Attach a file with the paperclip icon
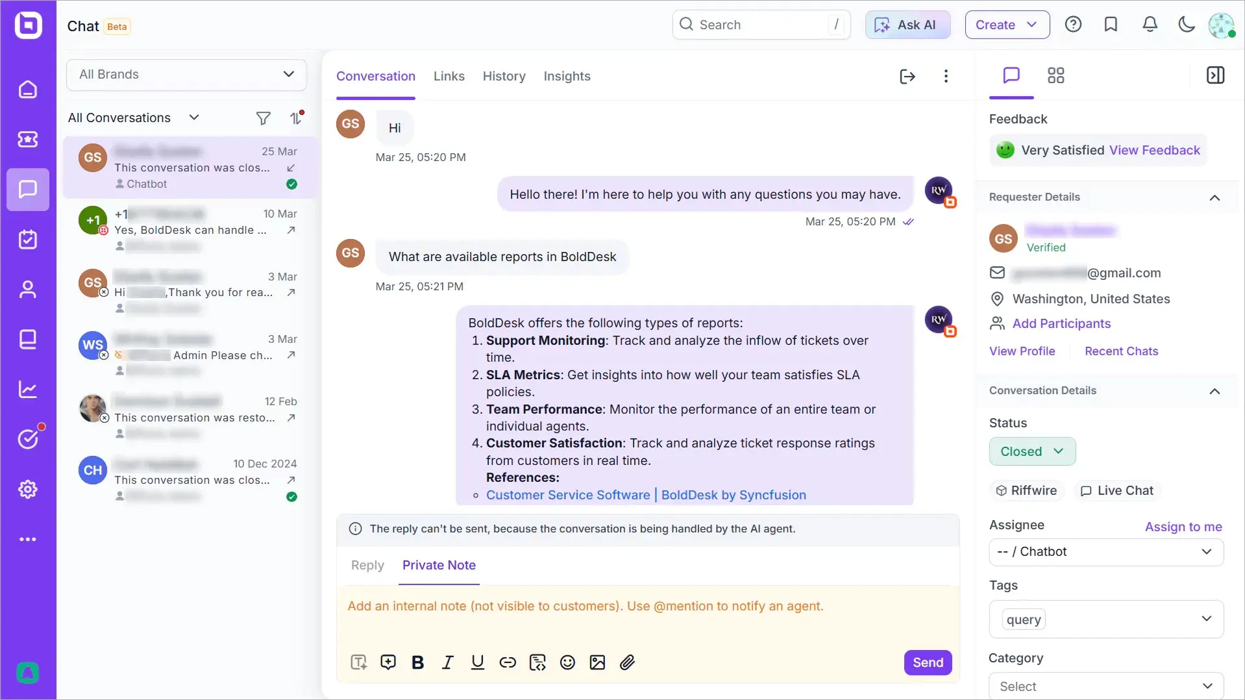 coord(627,662)
